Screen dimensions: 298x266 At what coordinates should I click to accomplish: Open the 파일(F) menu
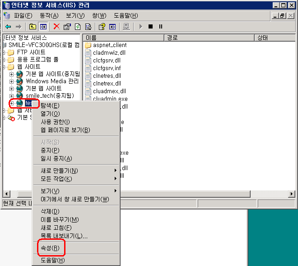pyautogui.click(x=23, y=16)
